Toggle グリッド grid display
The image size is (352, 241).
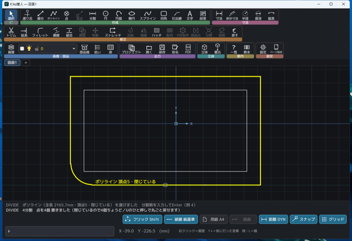point(333,219)
